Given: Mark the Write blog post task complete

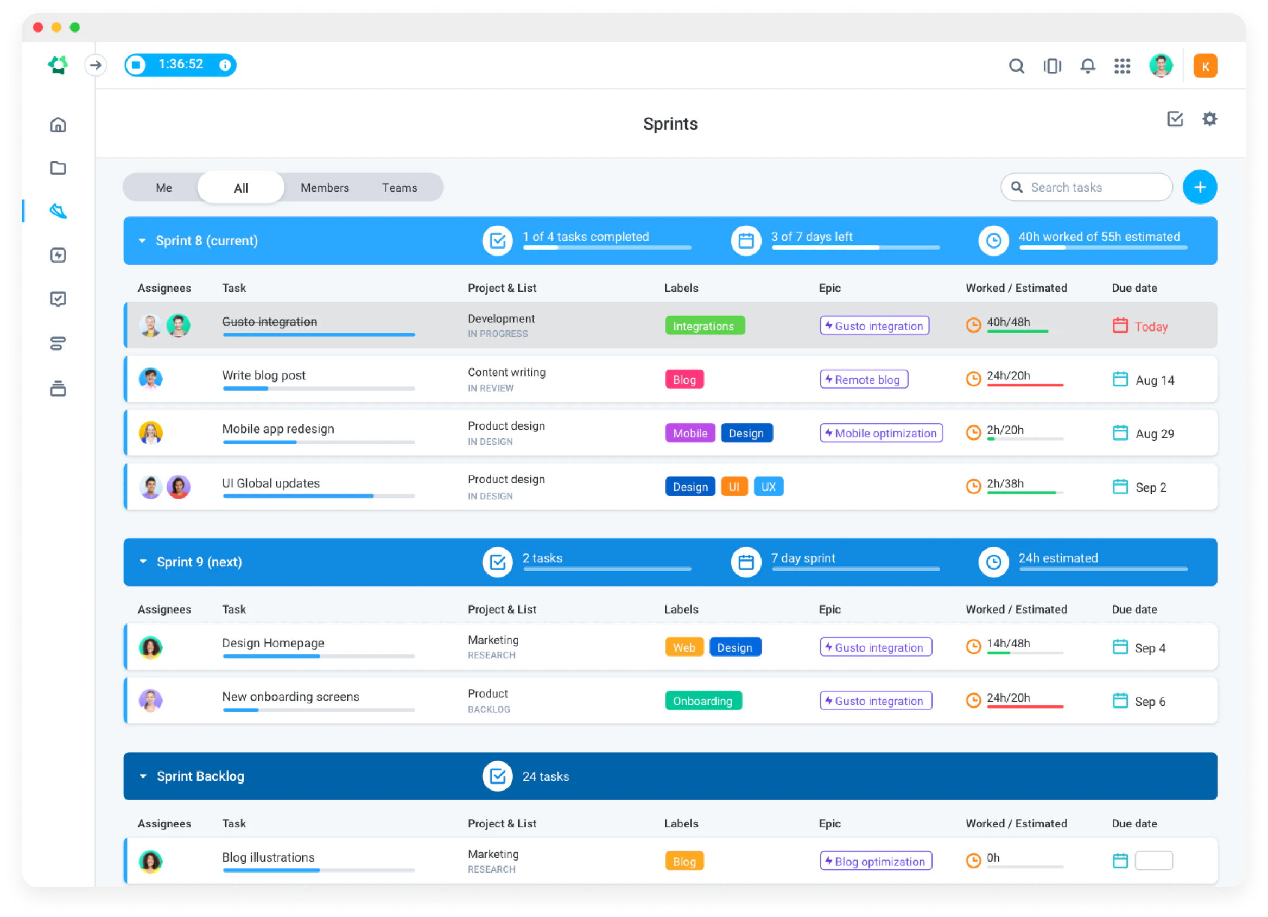Looking at the screenshot, I should click(x=263, y=375).
